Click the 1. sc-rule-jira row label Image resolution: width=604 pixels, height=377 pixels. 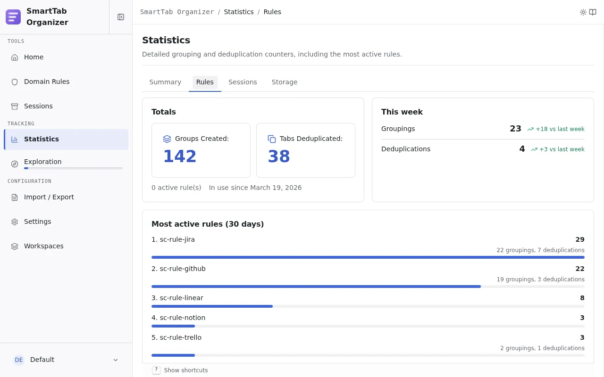tap(173, 239)
